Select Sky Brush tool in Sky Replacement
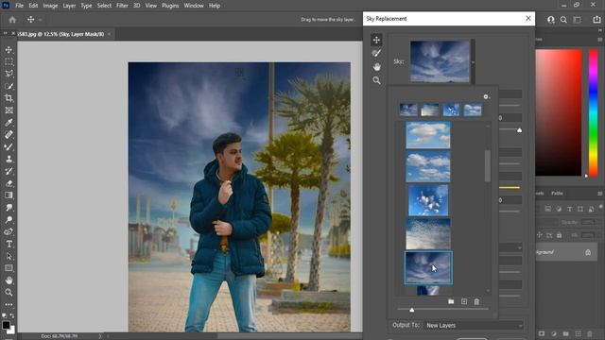Viewport: 605px width, 340px height. pos(376,53)
